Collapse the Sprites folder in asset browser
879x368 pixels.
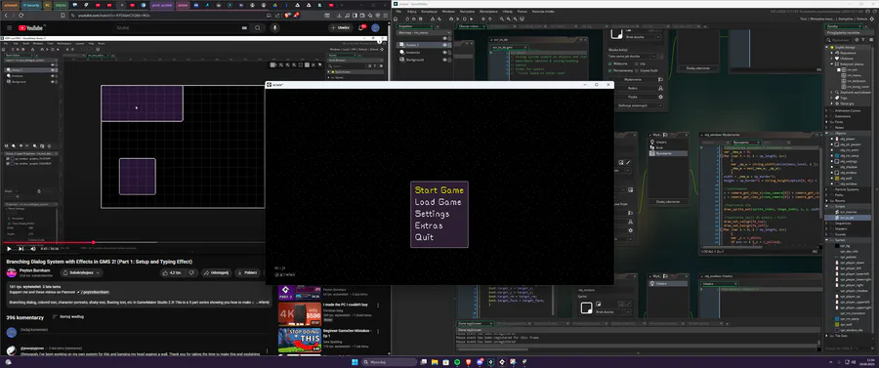pyautogui.click(x=827, y=240)
